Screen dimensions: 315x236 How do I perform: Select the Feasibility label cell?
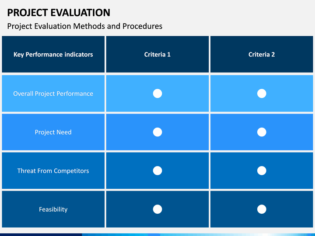point(53,209)
